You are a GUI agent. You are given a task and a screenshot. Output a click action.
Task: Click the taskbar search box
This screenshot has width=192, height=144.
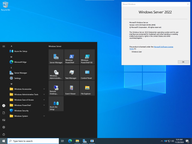(x=33, y=141)
